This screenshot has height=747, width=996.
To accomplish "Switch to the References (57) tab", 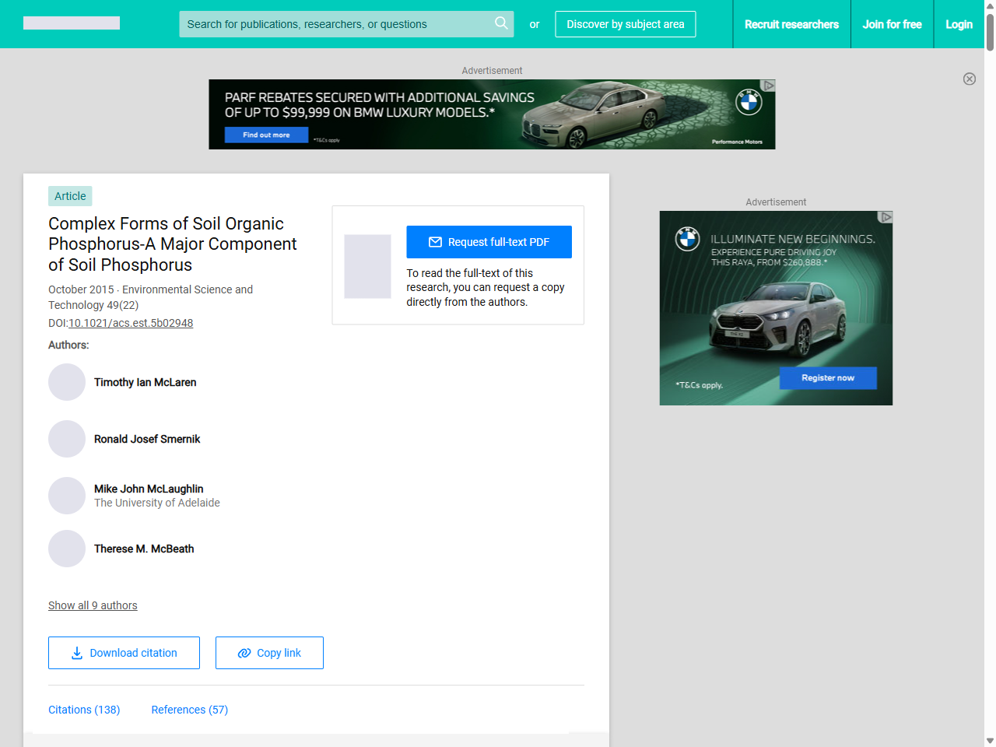I will (x=189, y=710).
